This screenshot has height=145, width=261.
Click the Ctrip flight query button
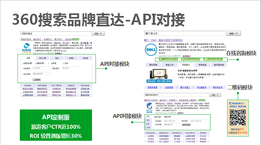pyautogui.click(x=186, y=125)
